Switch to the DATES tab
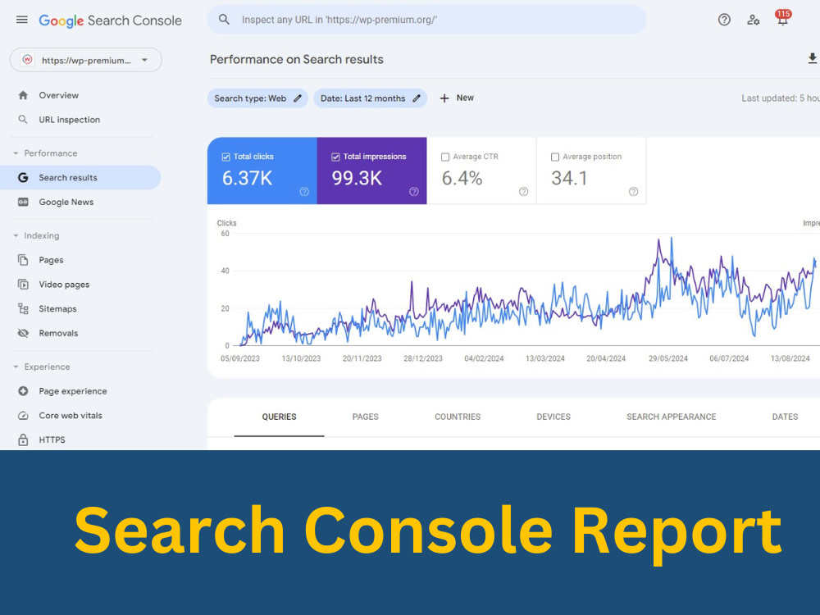The width and height of the screenshot is (820, 615). (x=785, y=417)
